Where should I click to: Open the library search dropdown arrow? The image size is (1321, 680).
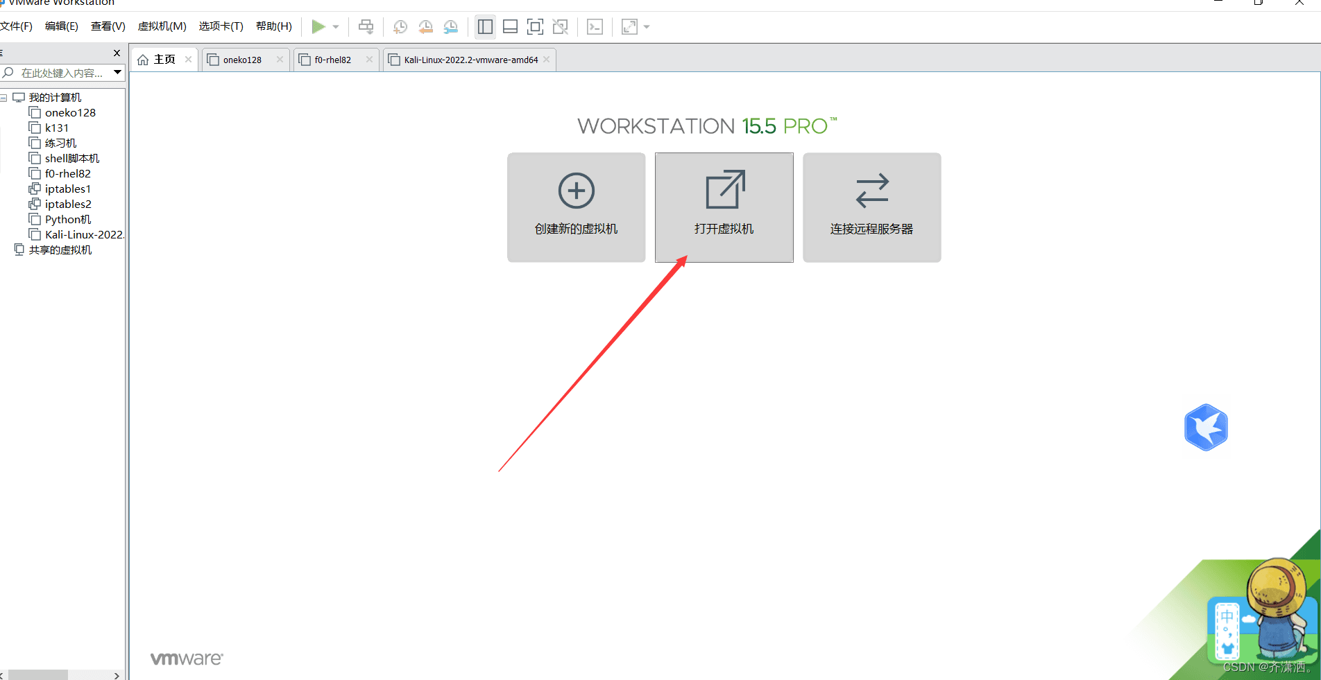pyautogui.click(x=118, y=72)
